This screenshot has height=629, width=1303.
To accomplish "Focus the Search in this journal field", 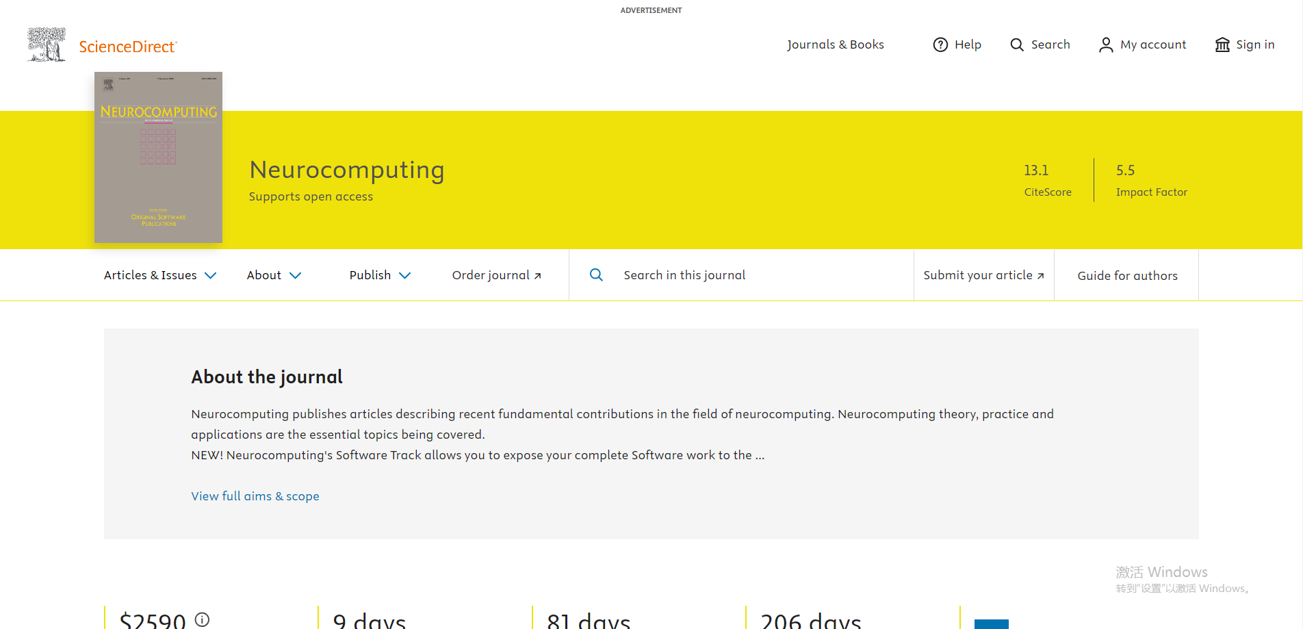I will [x=741, y=275].
